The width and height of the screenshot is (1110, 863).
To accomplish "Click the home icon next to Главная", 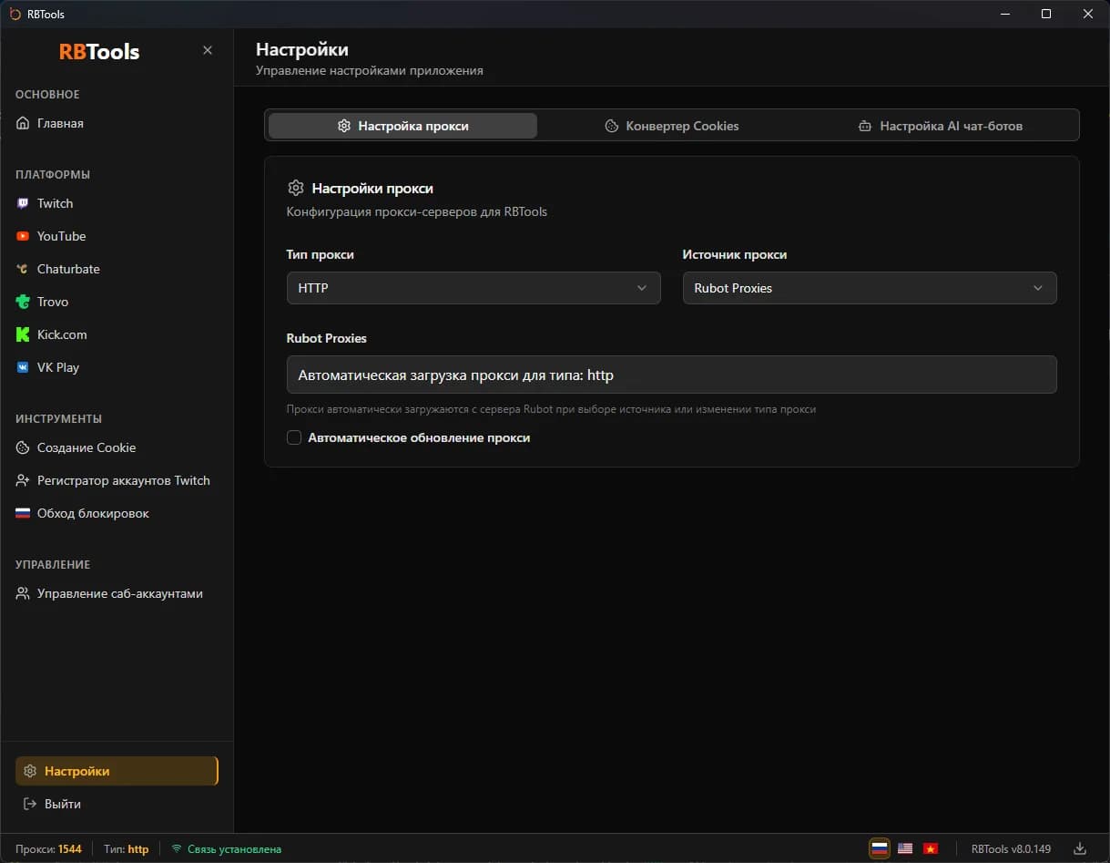I will point(23,123).
